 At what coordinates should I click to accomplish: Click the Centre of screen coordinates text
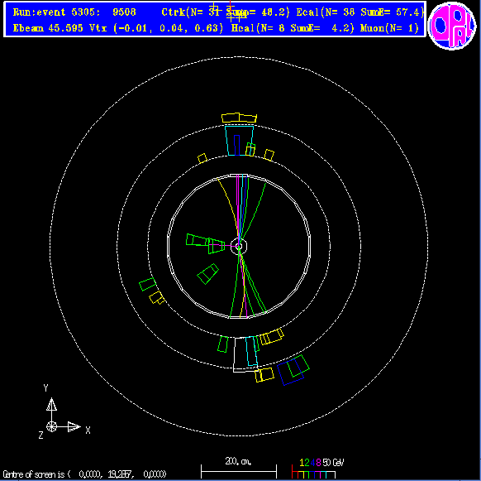point(84,474)
